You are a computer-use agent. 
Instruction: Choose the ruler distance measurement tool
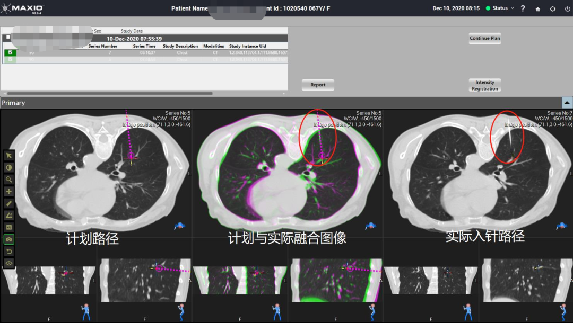click(x=9, y=203)
